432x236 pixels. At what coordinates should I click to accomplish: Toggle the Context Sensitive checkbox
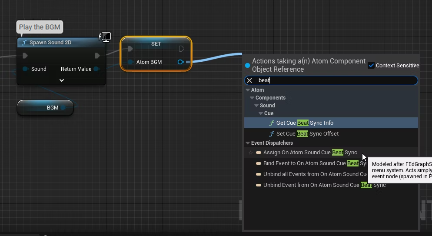[371, 65]
